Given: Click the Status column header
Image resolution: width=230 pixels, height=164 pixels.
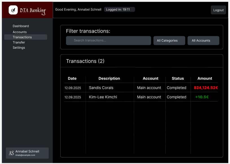Looking at the screenshot, I should tap(178, 78).
